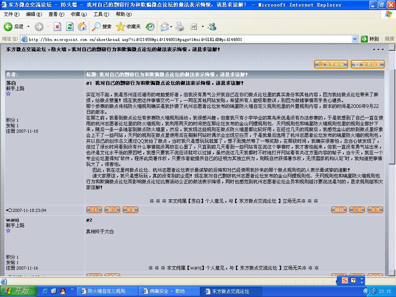Screen dimensions: 396x297
Task: Click Sogou S input method icon
Action: [x=345, y=280]
